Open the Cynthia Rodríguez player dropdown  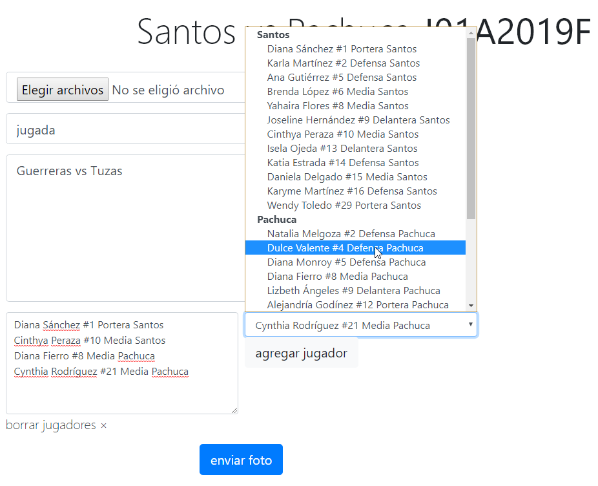coord(361,325)
